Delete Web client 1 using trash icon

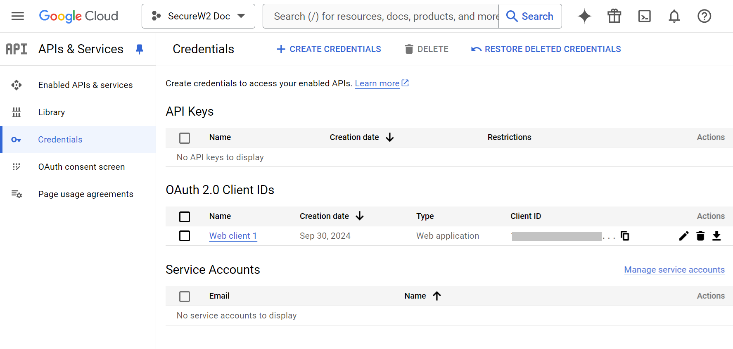click(700, 236)
